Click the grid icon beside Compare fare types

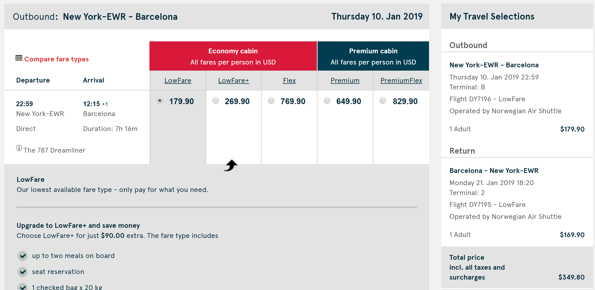click(x=19, y=58)
